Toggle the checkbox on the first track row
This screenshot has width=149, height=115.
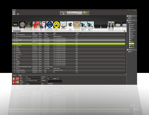(15, 35)
